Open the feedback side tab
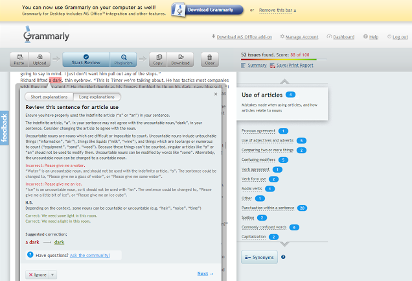 click(4, 128)
